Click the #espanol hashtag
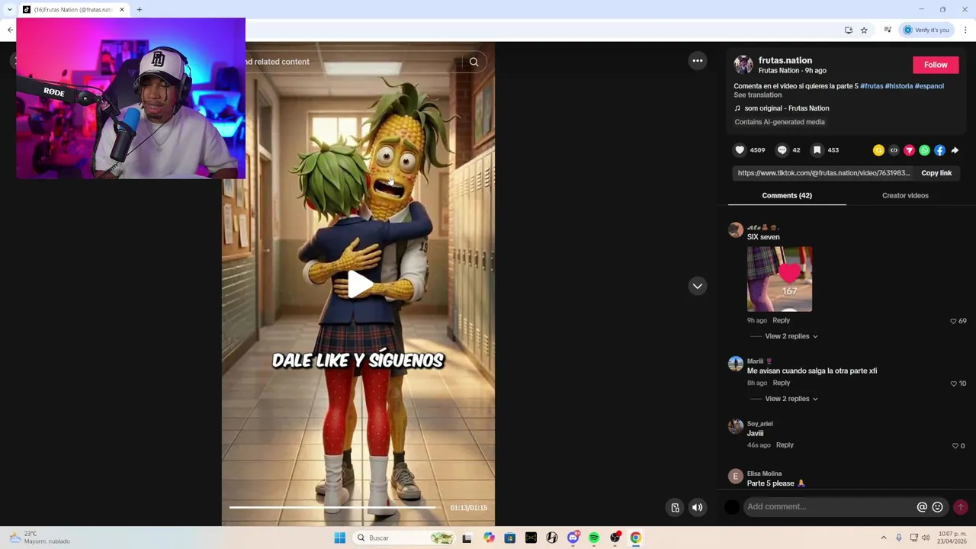This screenshot has height=549, width=976. pos(929,86)
